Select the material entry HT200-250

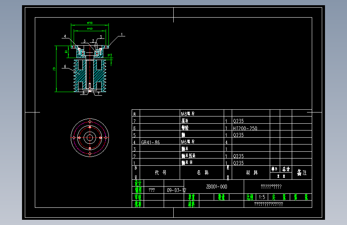coord(245,128)
